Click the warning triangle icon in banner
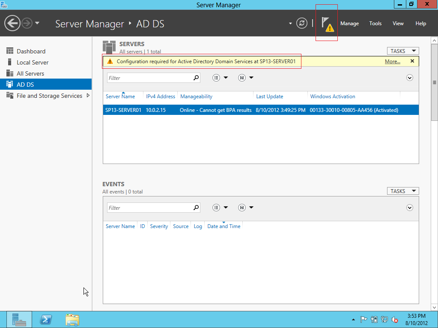 point(110,61)
